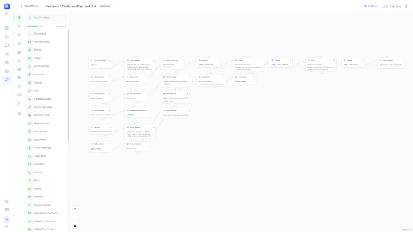
Task: Toggle the workflow Inactive switch on
Action: coord(385,6)
